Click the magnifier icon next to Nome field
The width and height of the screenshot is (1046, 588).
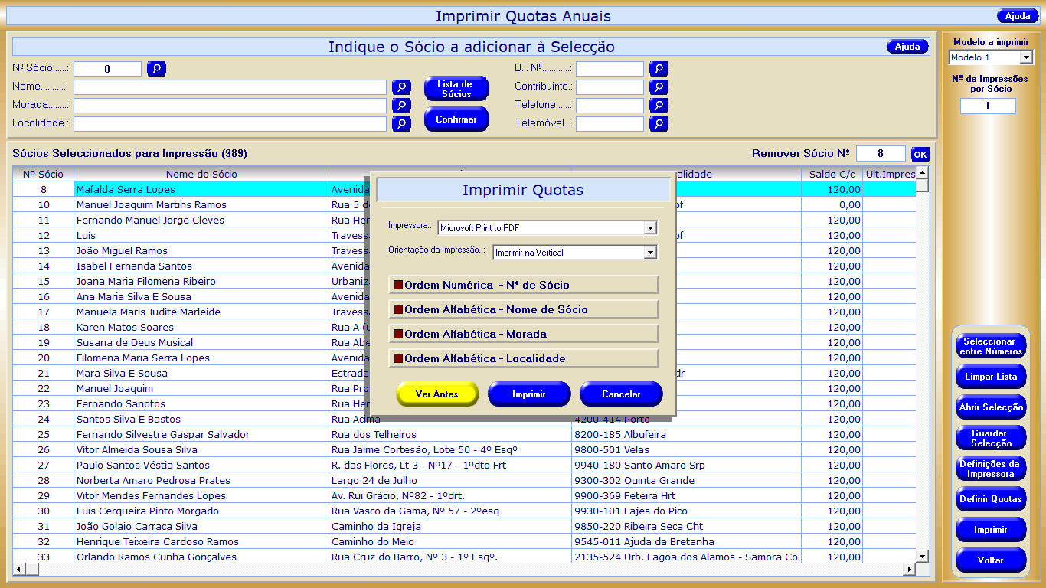coord(401,87)
